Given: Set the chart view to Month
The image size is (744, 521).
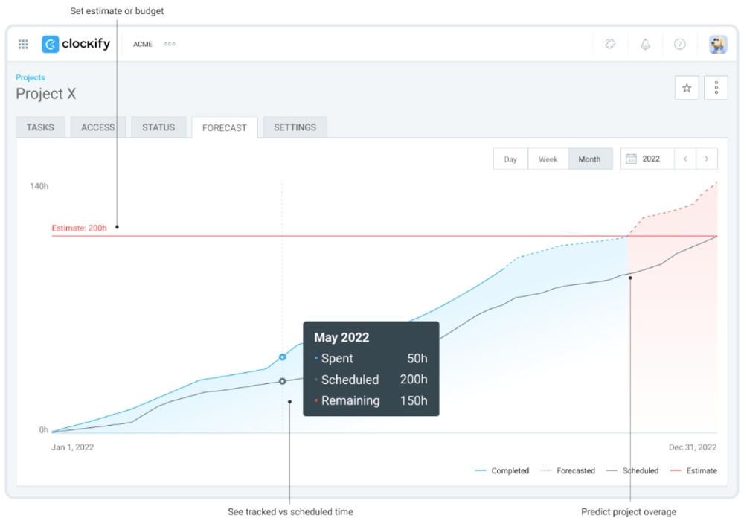Looking at the screenshot, I should 589,159.
